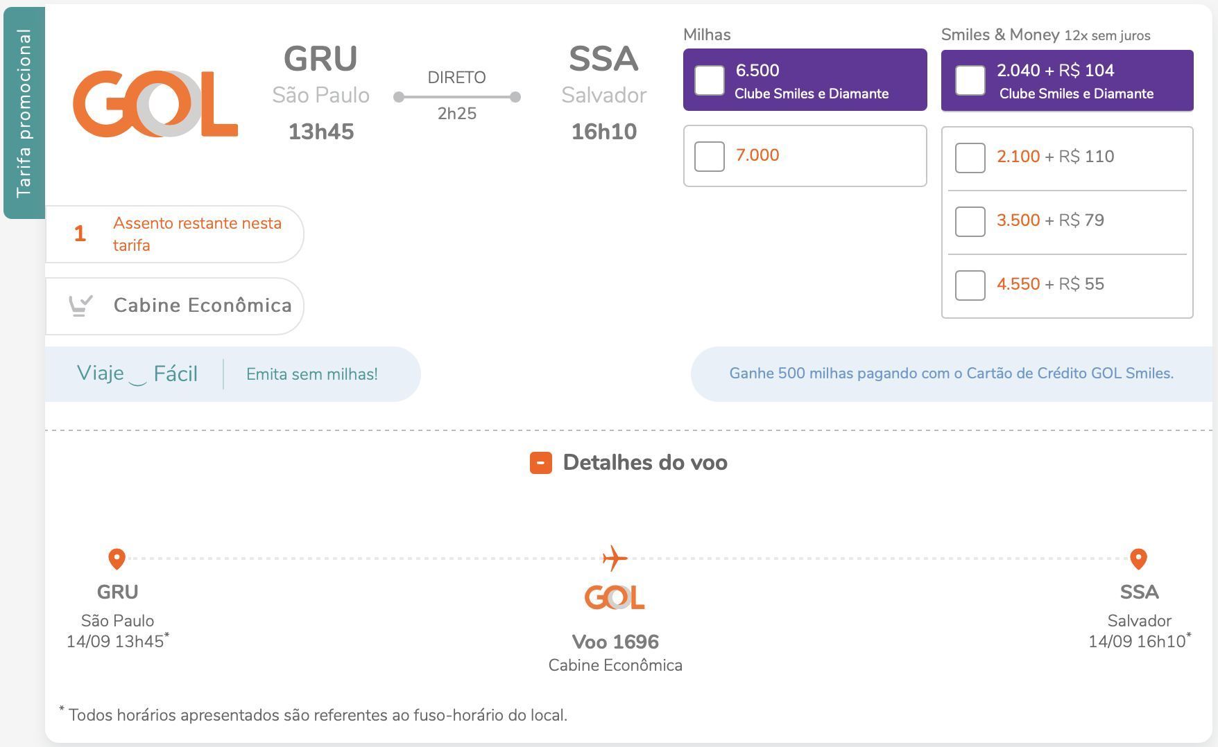Screen dimensions: 1218x747
Task: Click the large GOL airline logo
Action: coord(155,104)
